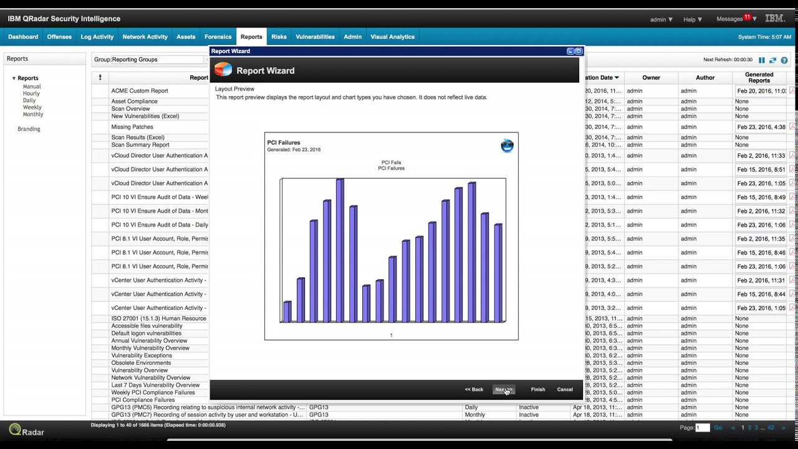Go to the Admin tab
The width and height of the screenshot is (798, 449).
point(353,37)
